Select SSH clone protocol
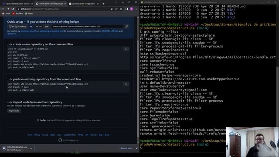The height and width of the screenshot is (157, 279). pyautogui.click(x=47, y=27)
